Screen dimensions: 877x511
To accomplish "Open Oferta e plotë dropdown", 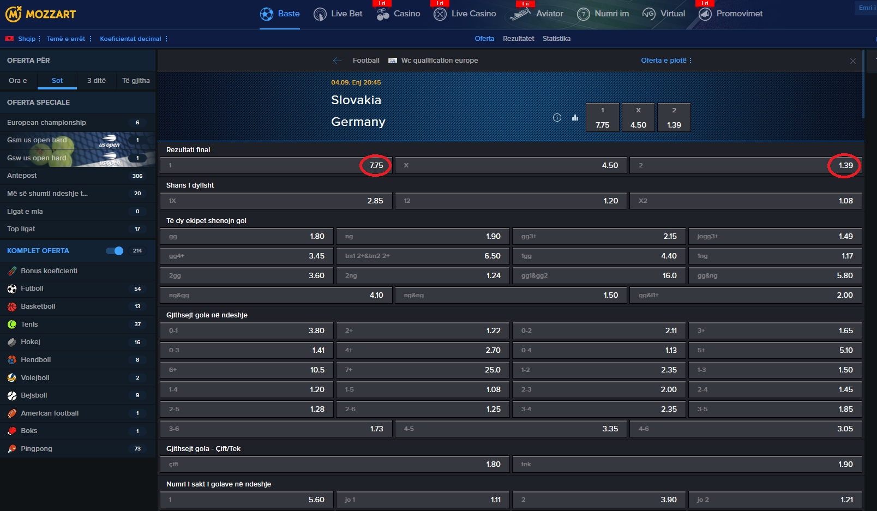I will (666, 61).
